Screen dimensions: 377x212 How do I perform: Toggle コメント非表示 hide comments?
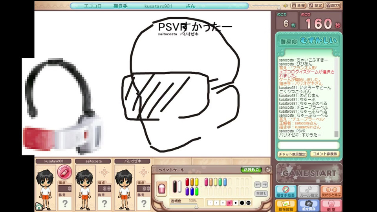(x=325, y=154)
